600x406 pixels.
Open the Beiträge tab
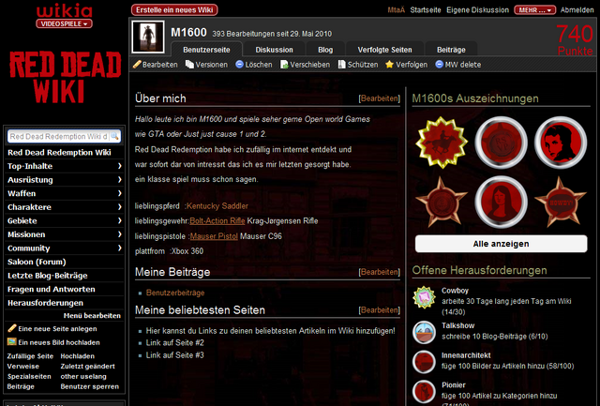[x=451, y=50]
